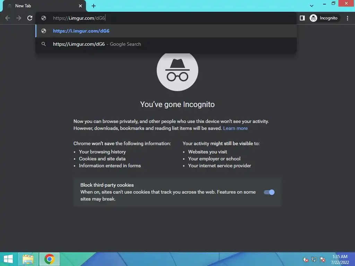This screenshot has height=266, width=355.
Task: Click 'Your internet service provider' list item
Action: [x=219, y=166]
